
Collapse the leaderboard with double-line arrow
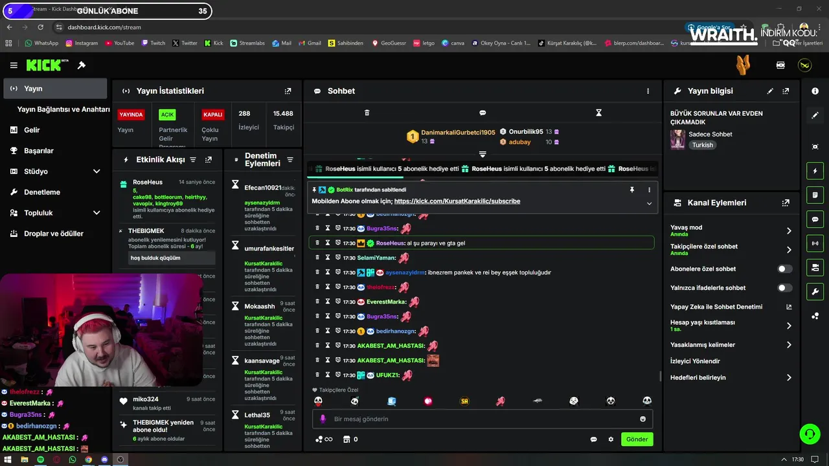pyautogui.click(x=483, y=154)
